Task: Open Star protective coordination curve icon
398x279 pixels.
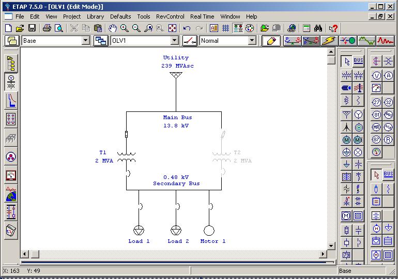Action: tap(11, 101)
